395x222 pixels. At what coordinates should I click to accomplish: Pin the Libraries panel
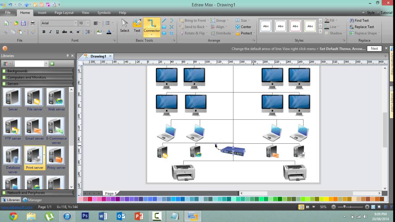click(67, 56)
